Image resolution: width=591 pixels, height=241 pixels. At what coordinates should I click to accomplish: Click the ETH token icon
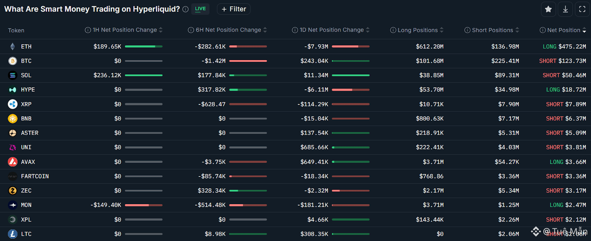click(13, 46)
